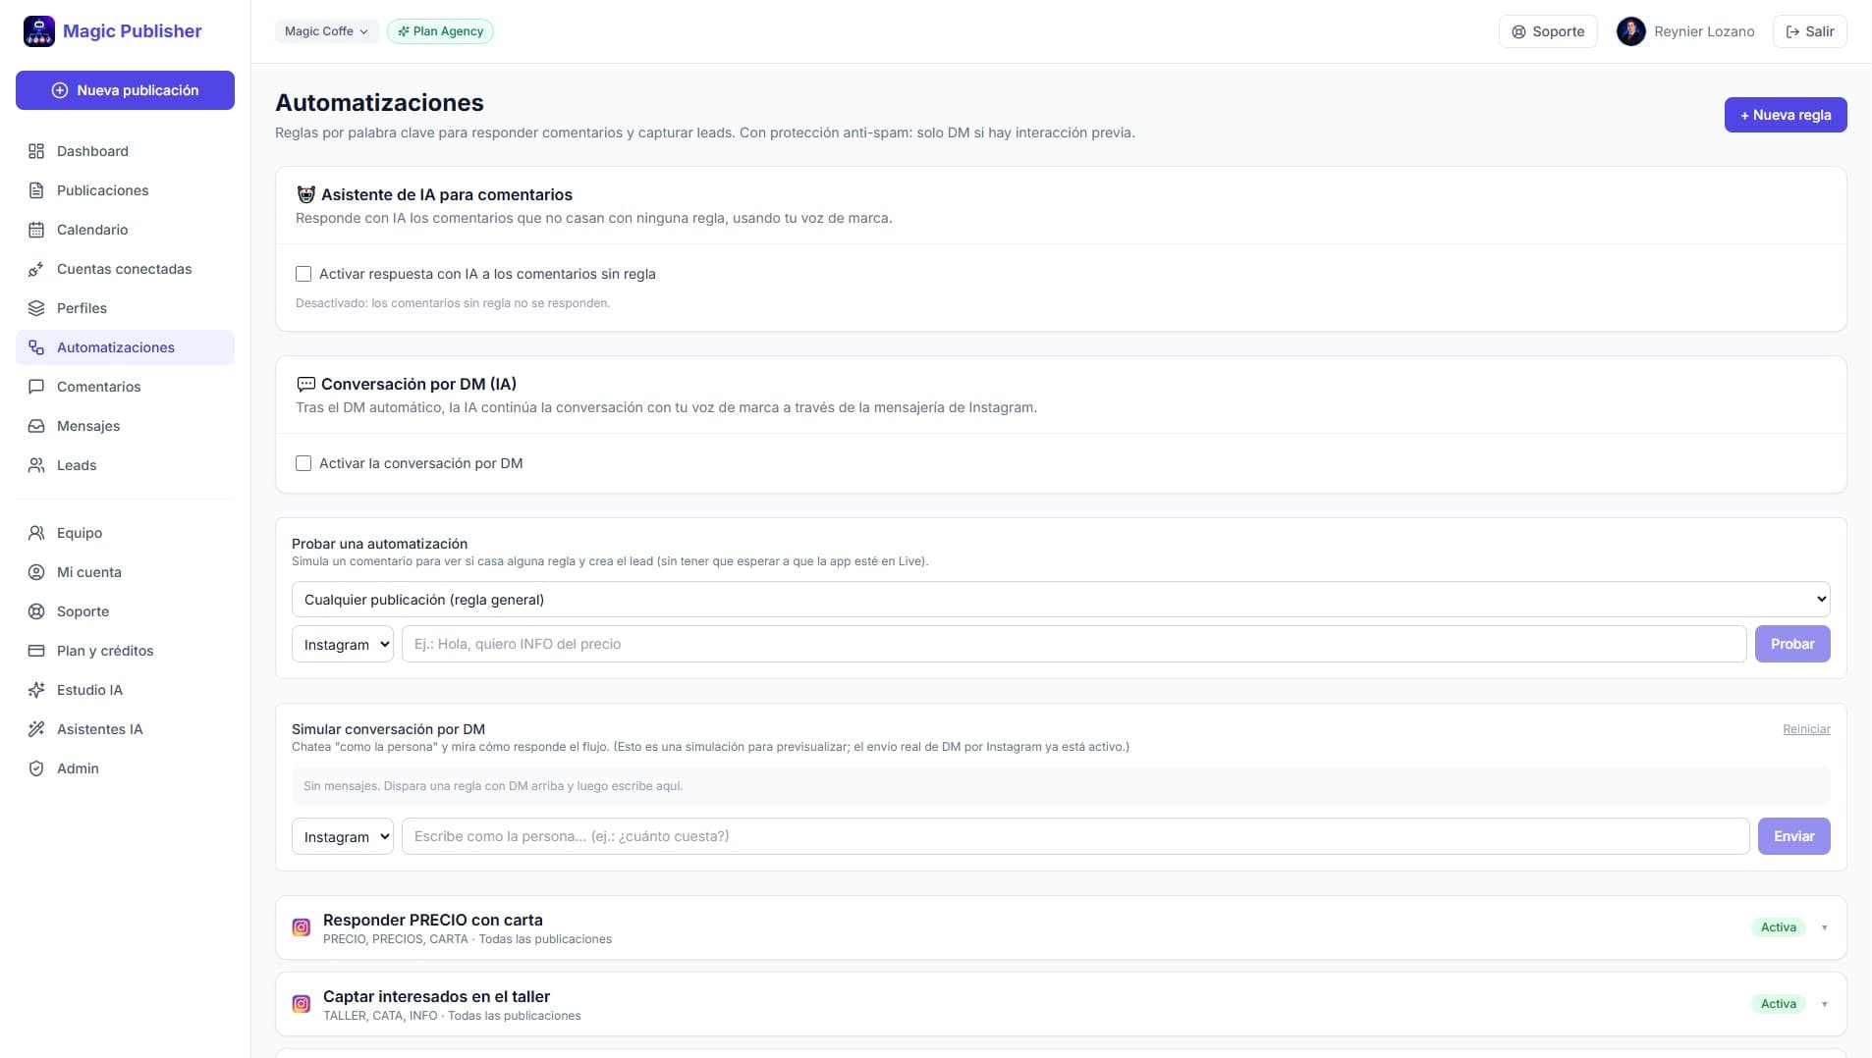Open Instagram platform dropdown in Probar section

[343, 644]
